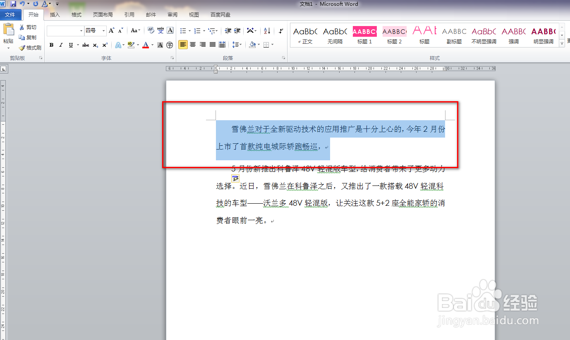Open the font size 四号 dropdown
Screen dimensions: 570x340
[x=103, y=31]
